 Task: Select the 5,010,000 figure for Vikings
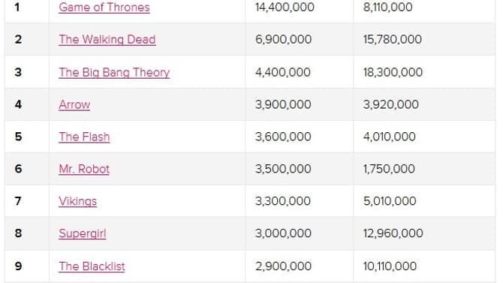390,201
